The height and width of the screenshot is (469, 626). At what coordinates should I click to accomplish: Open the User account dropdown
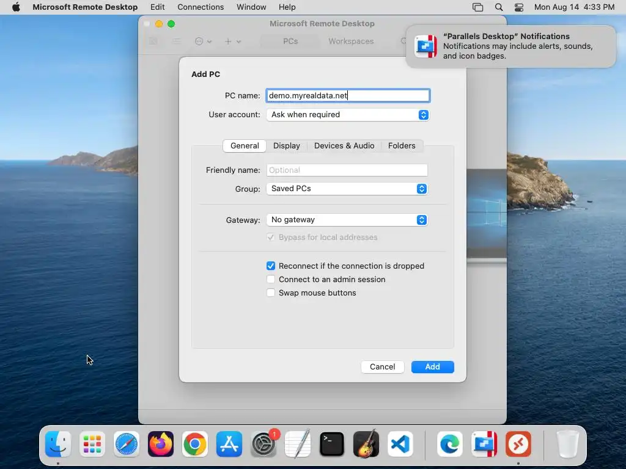pyautogui.click(x=348, y=115)
